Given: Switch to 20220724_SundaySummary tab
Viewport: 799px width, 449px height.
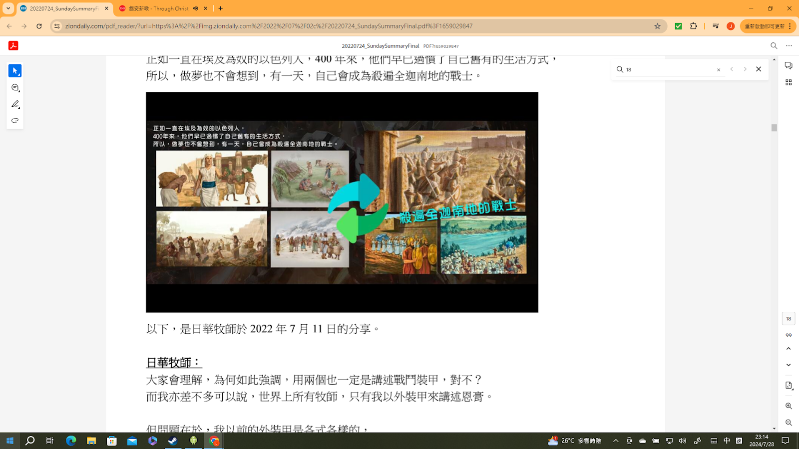Looking at the screenshot, I should [x=64, y=8].
